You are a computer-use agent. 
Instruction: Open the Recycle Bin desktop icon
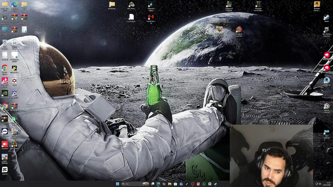pyautogui.click(x=5, y=44)
